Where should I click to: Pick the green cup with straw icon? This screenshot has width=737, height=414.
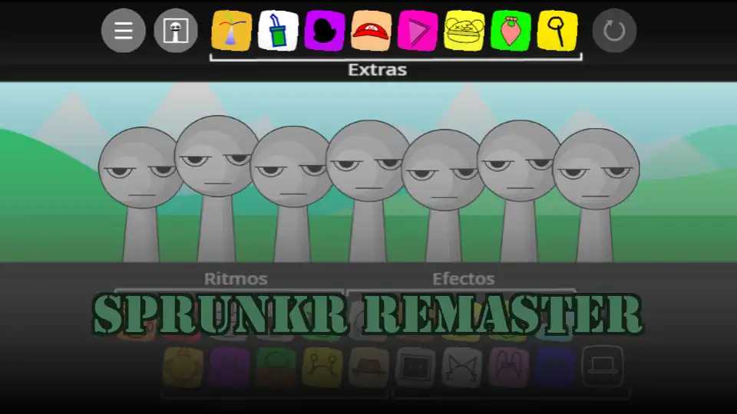pyautogui.click(x=278, y=31)
